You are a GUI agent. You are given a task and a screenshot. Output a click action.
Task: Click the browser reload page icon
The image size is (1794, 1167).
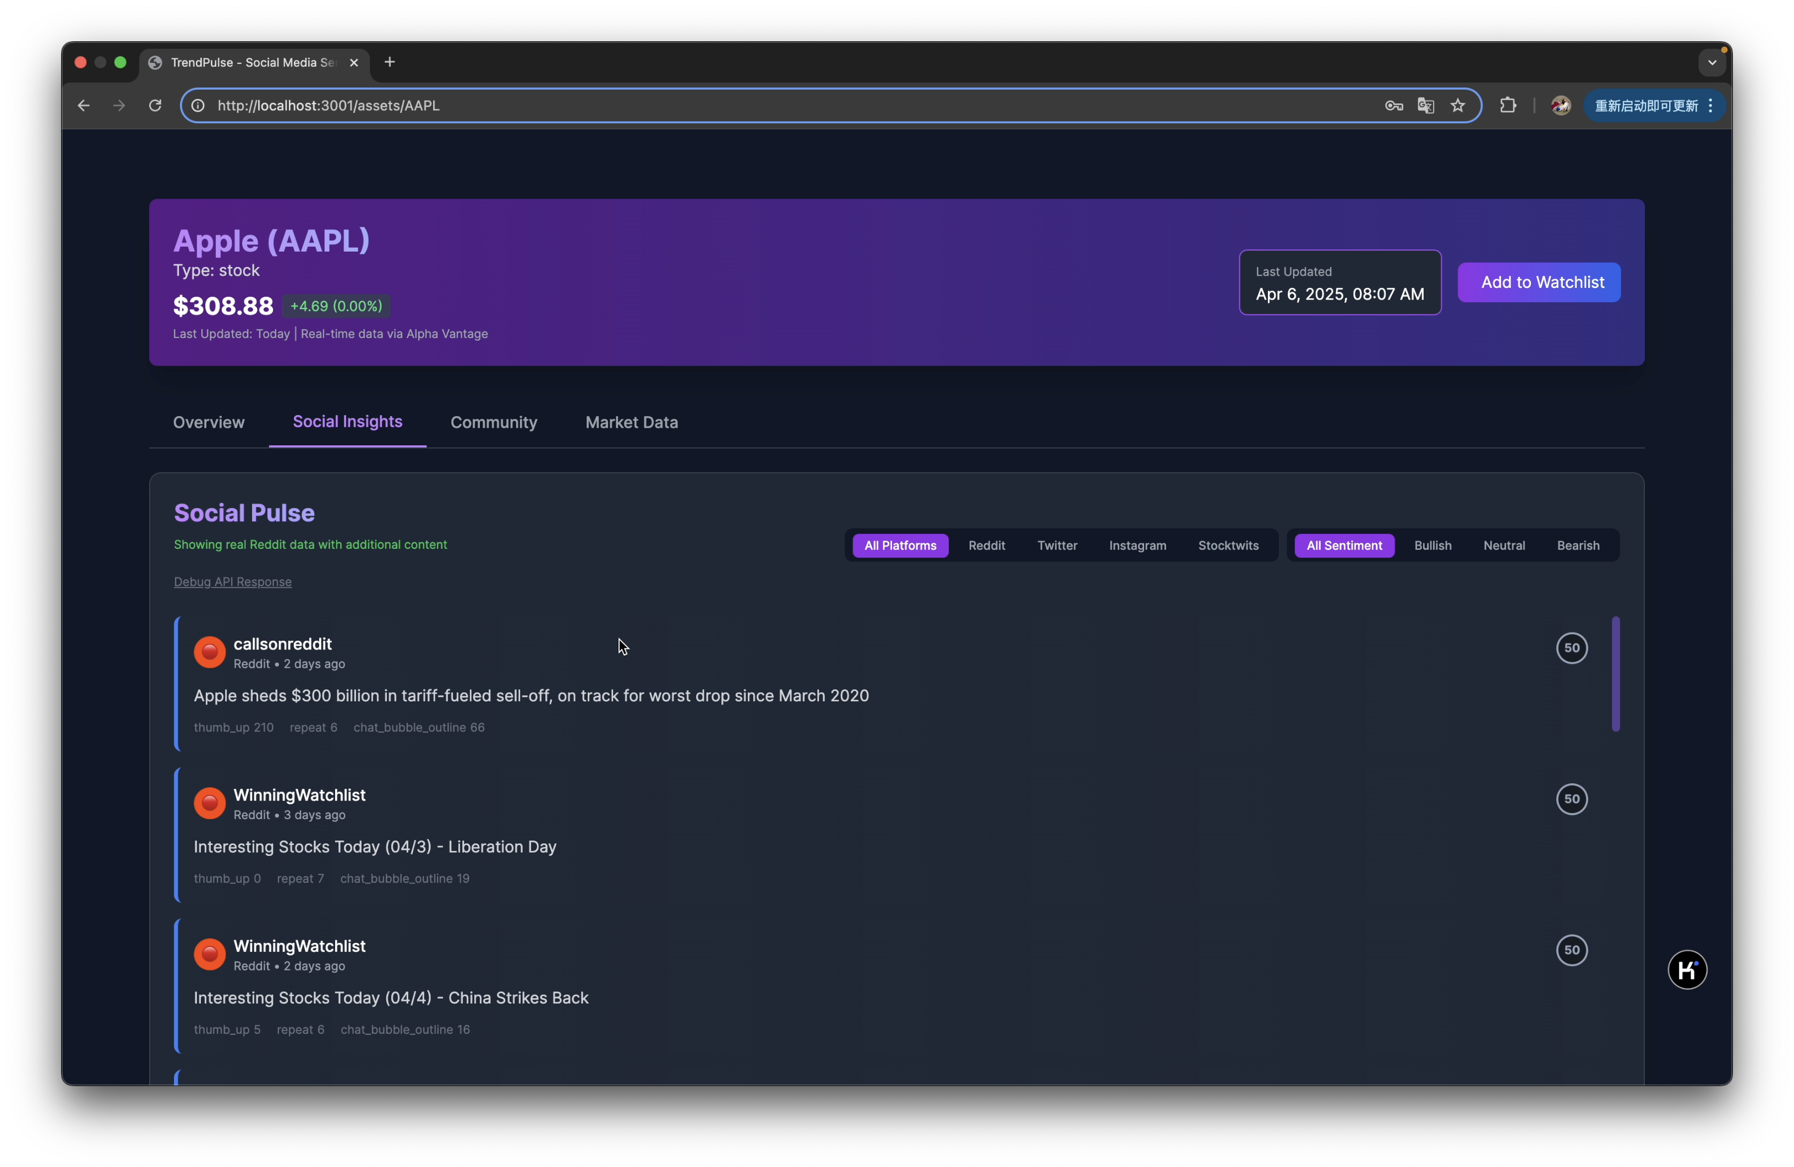[155, 106]
